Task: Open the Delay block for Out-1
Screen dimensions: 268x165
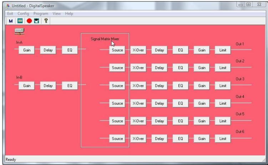Action: pos(160,50)
